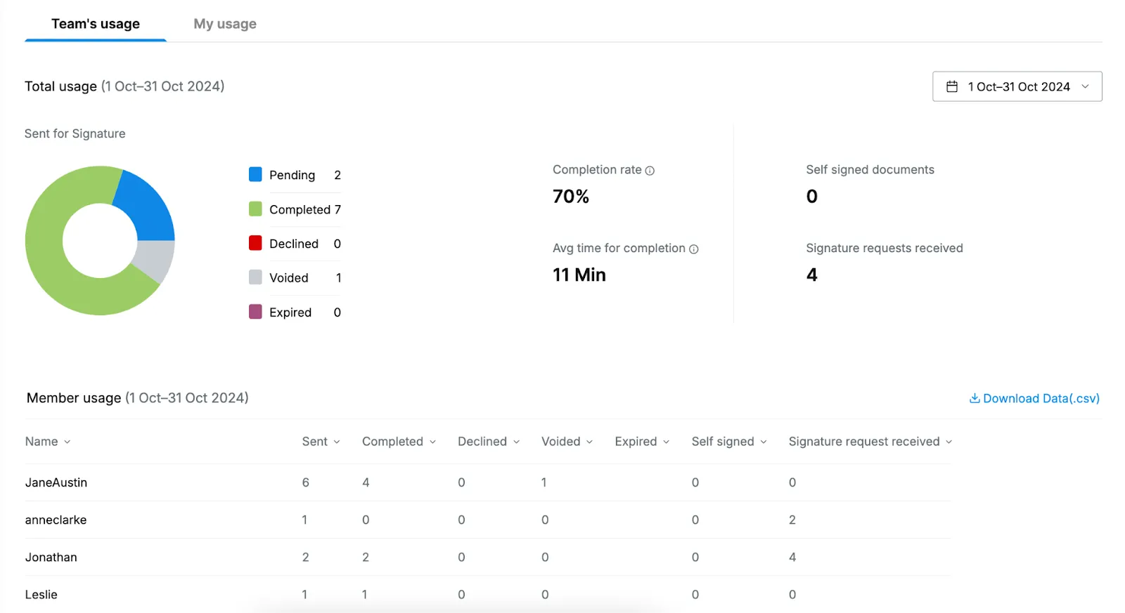
Task: Click the blue Pending legend swatch
Action: [x=255, y=174]
